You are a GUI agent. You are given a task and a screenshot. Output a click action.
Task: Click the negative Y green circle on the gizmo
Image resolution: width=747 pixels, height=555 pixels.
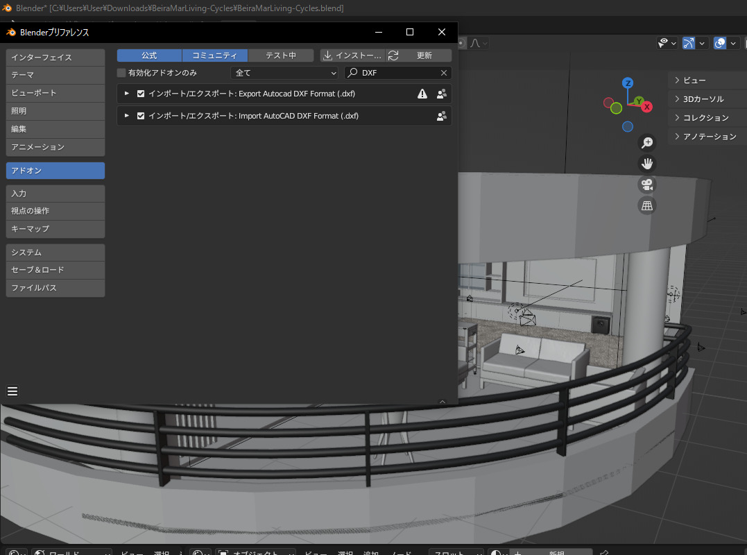616,108
